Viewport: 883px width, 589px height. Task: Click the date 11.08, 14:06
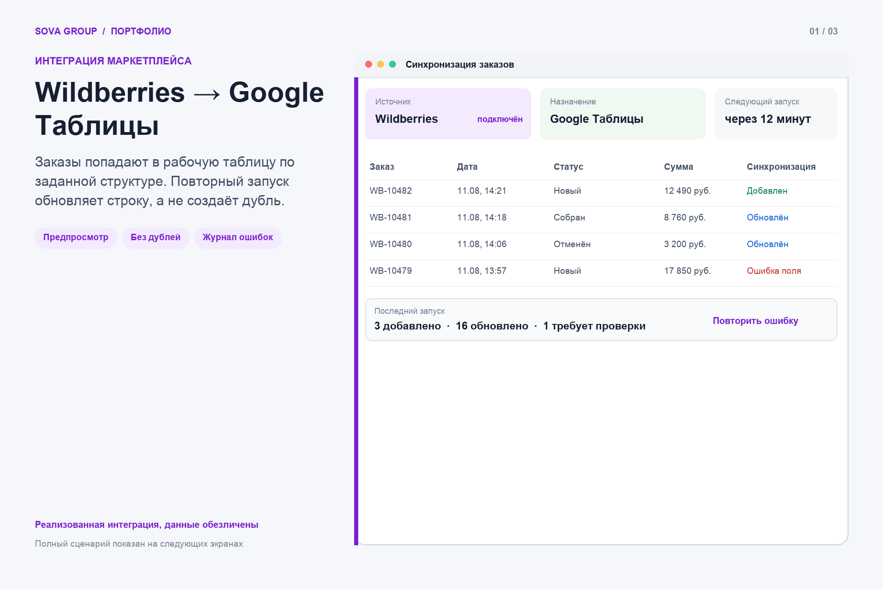coord(482,244)
